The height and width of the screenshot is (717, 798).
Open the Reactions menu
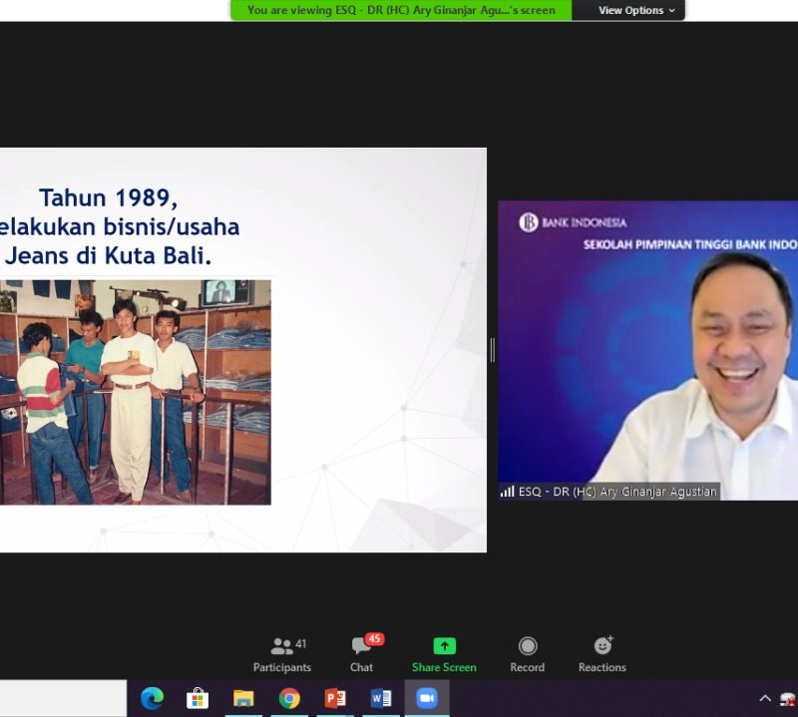click(x=602, y=654)
